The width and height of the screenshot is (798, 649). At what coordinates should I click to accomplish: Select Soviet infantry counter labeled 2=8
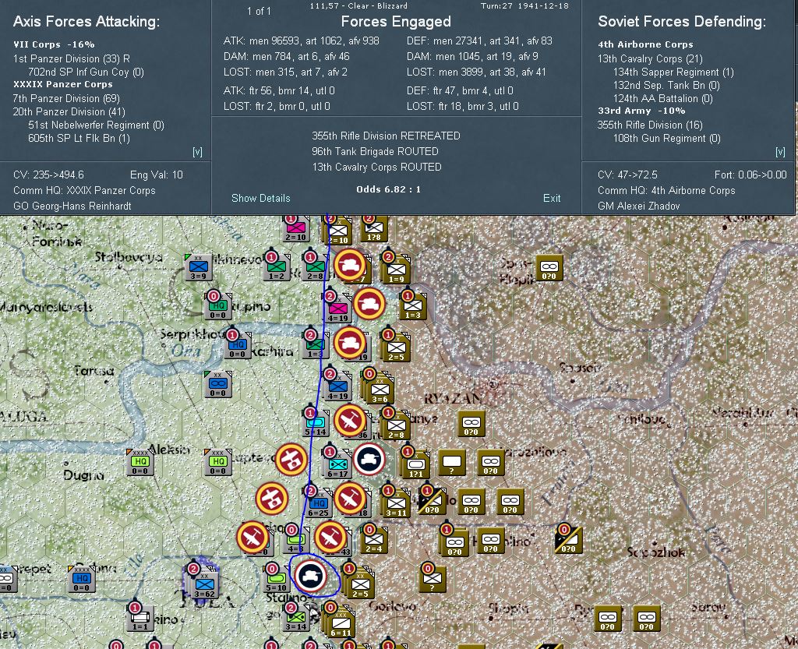(x=396, y=425)
